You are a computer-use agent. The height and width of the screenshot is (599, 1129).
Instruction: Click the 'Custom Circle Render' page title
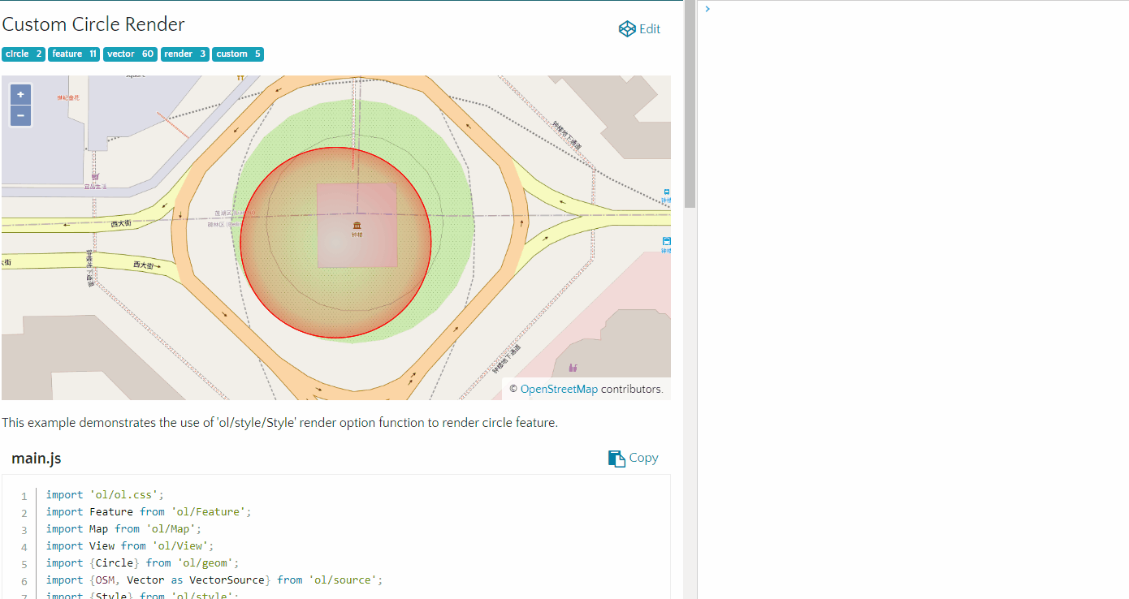pyautogui.click(x=93, y=24)
